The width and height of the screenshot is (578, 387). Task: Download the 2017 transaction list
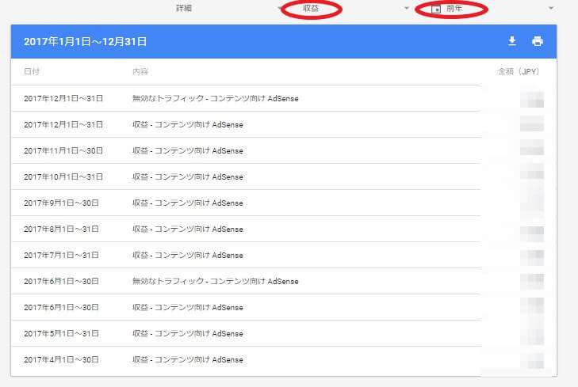(x=512, y=41)
